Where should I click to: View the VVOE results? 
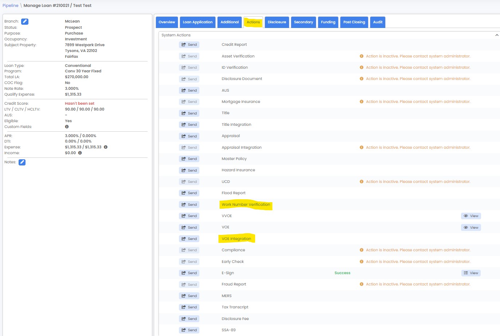point(471,216)
